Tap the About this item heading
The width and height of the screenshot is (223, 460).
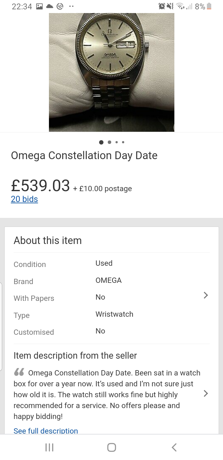click(x=48, y=241)
